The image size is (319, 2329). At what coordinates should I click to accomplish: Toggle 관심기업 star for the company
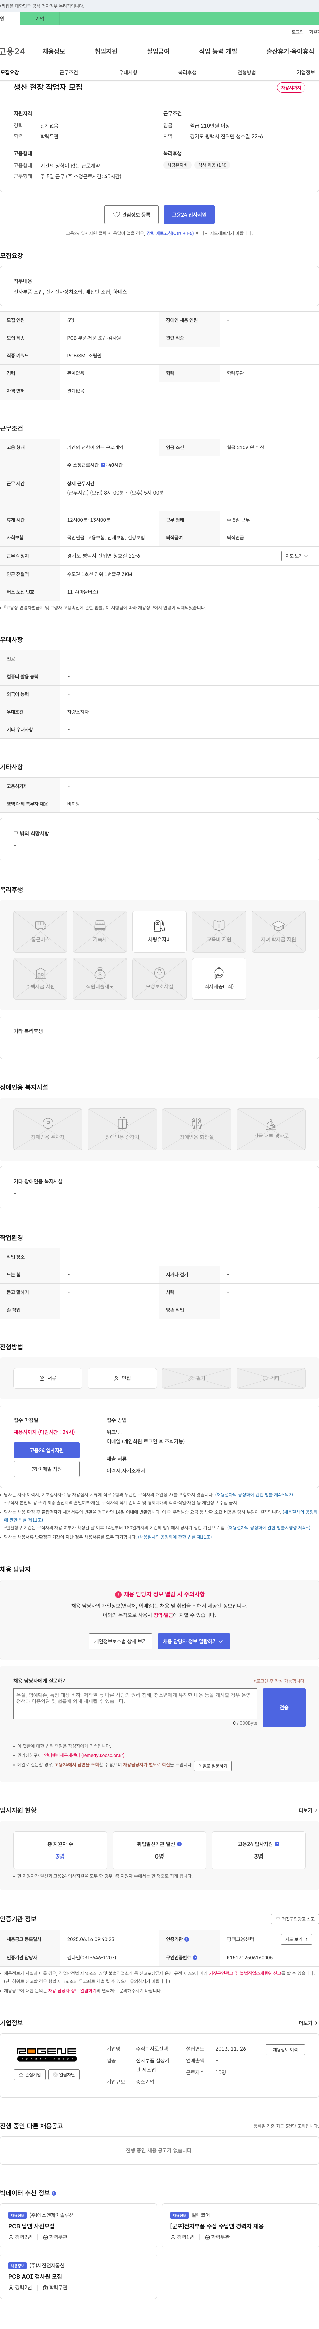[x=30, y=2075]
